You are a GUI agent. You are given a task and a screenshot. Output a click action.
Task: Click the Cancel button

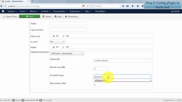click(47, 16)
